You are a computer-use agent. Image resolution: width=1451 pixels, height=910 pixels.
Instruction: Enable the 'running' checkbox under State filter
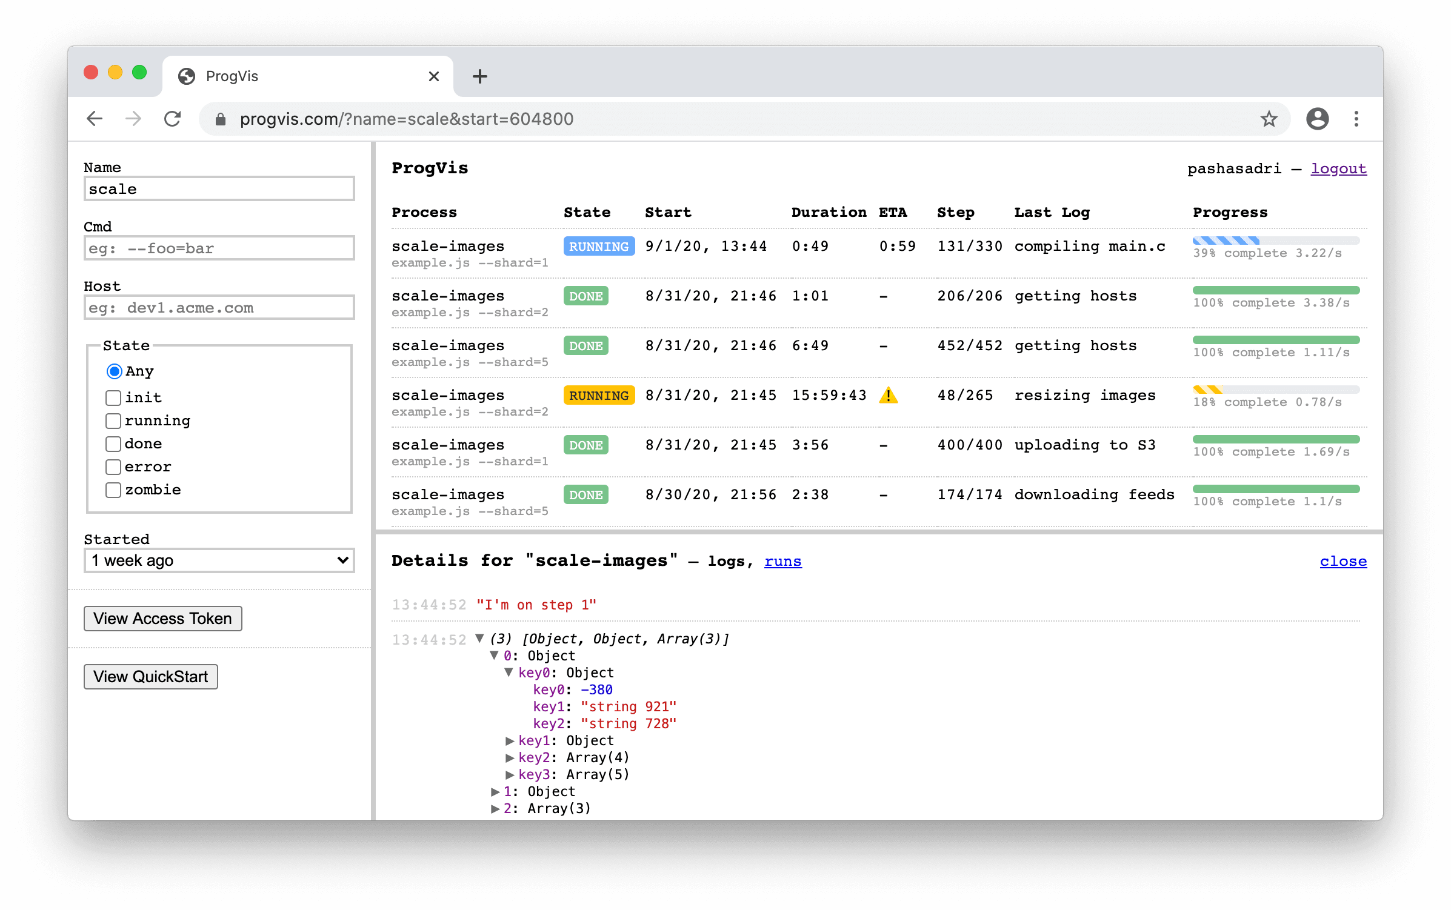pyautogui.click(x=113, y=419)
